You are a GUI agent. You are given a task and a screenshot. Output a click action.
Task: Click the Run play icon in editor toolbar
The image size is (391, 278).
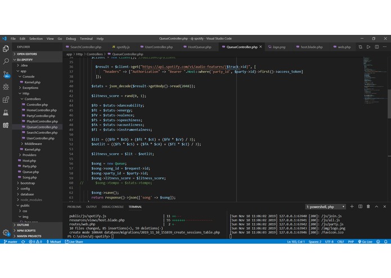(x=368, y=47)
